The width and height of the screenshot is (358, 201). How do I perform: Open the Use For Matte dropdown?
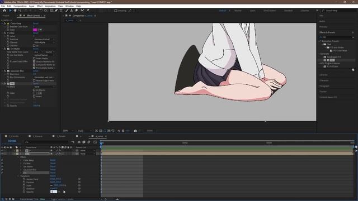(44, 55)
